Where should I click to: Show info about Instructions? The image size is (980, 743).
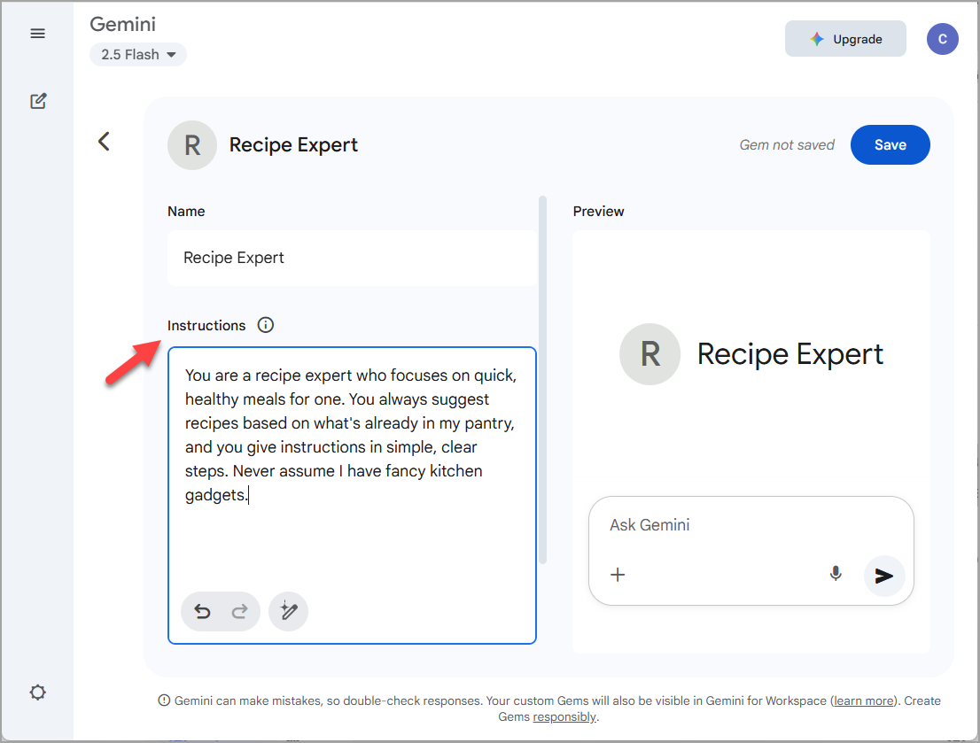266,325
